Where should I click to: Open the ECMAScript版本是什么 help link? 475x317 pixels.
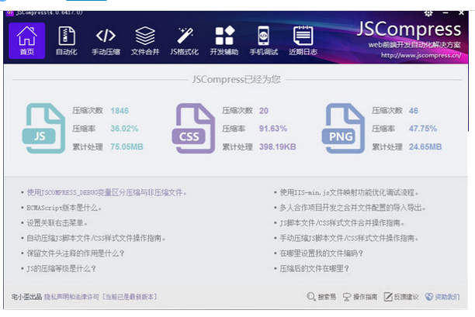(64, 208)
